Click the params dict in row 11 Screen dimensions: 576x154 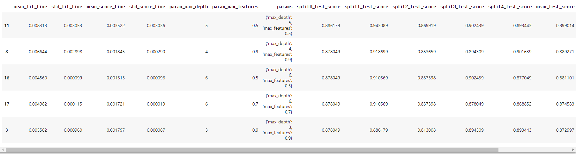click(x=278, y=26)
